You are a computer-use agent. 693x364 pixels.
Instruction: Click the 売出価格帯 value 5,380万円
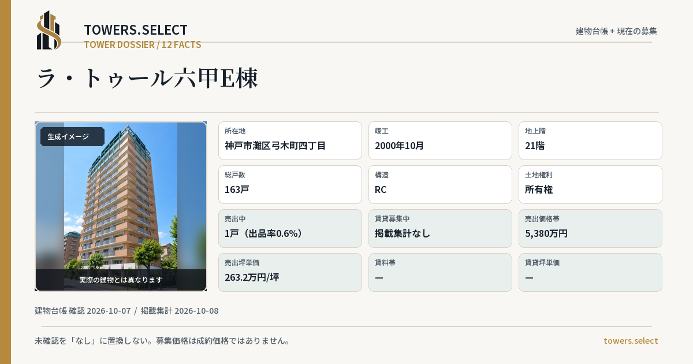pyautogui.click(x=546, y=233)
